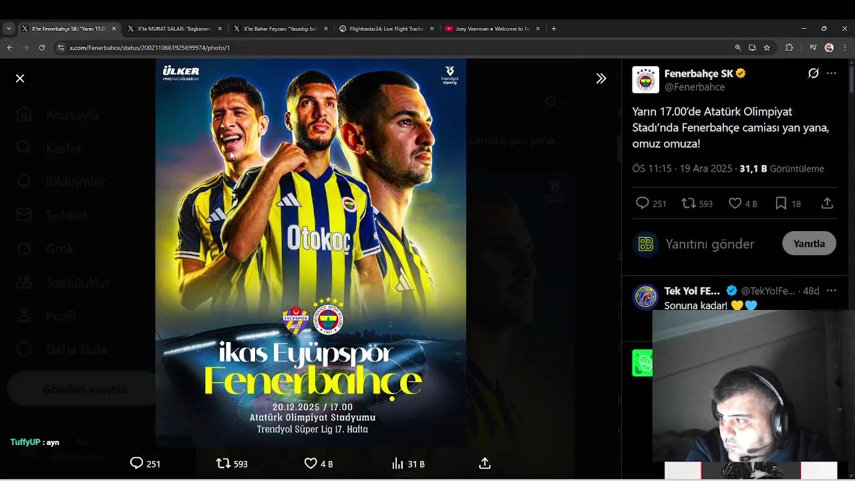Open the @Fenerbahce handle link

(x=695, y=87)
